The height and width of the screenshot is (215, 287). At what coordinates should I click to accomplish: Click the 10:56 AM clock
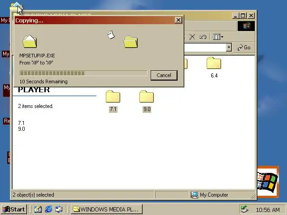coord(268,210)
